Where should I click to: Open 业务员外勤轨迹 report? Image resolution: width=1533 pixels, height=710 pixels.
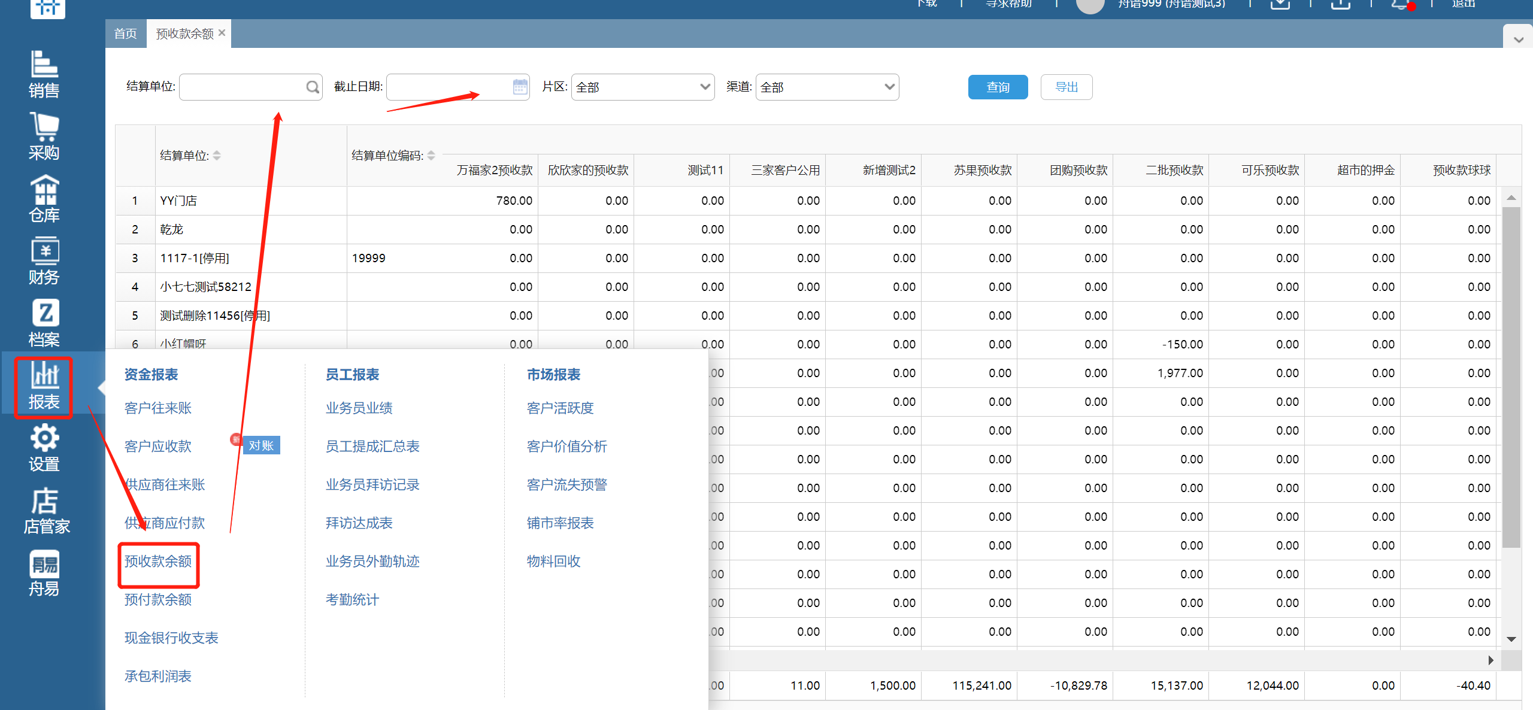(x=372, y=561)
